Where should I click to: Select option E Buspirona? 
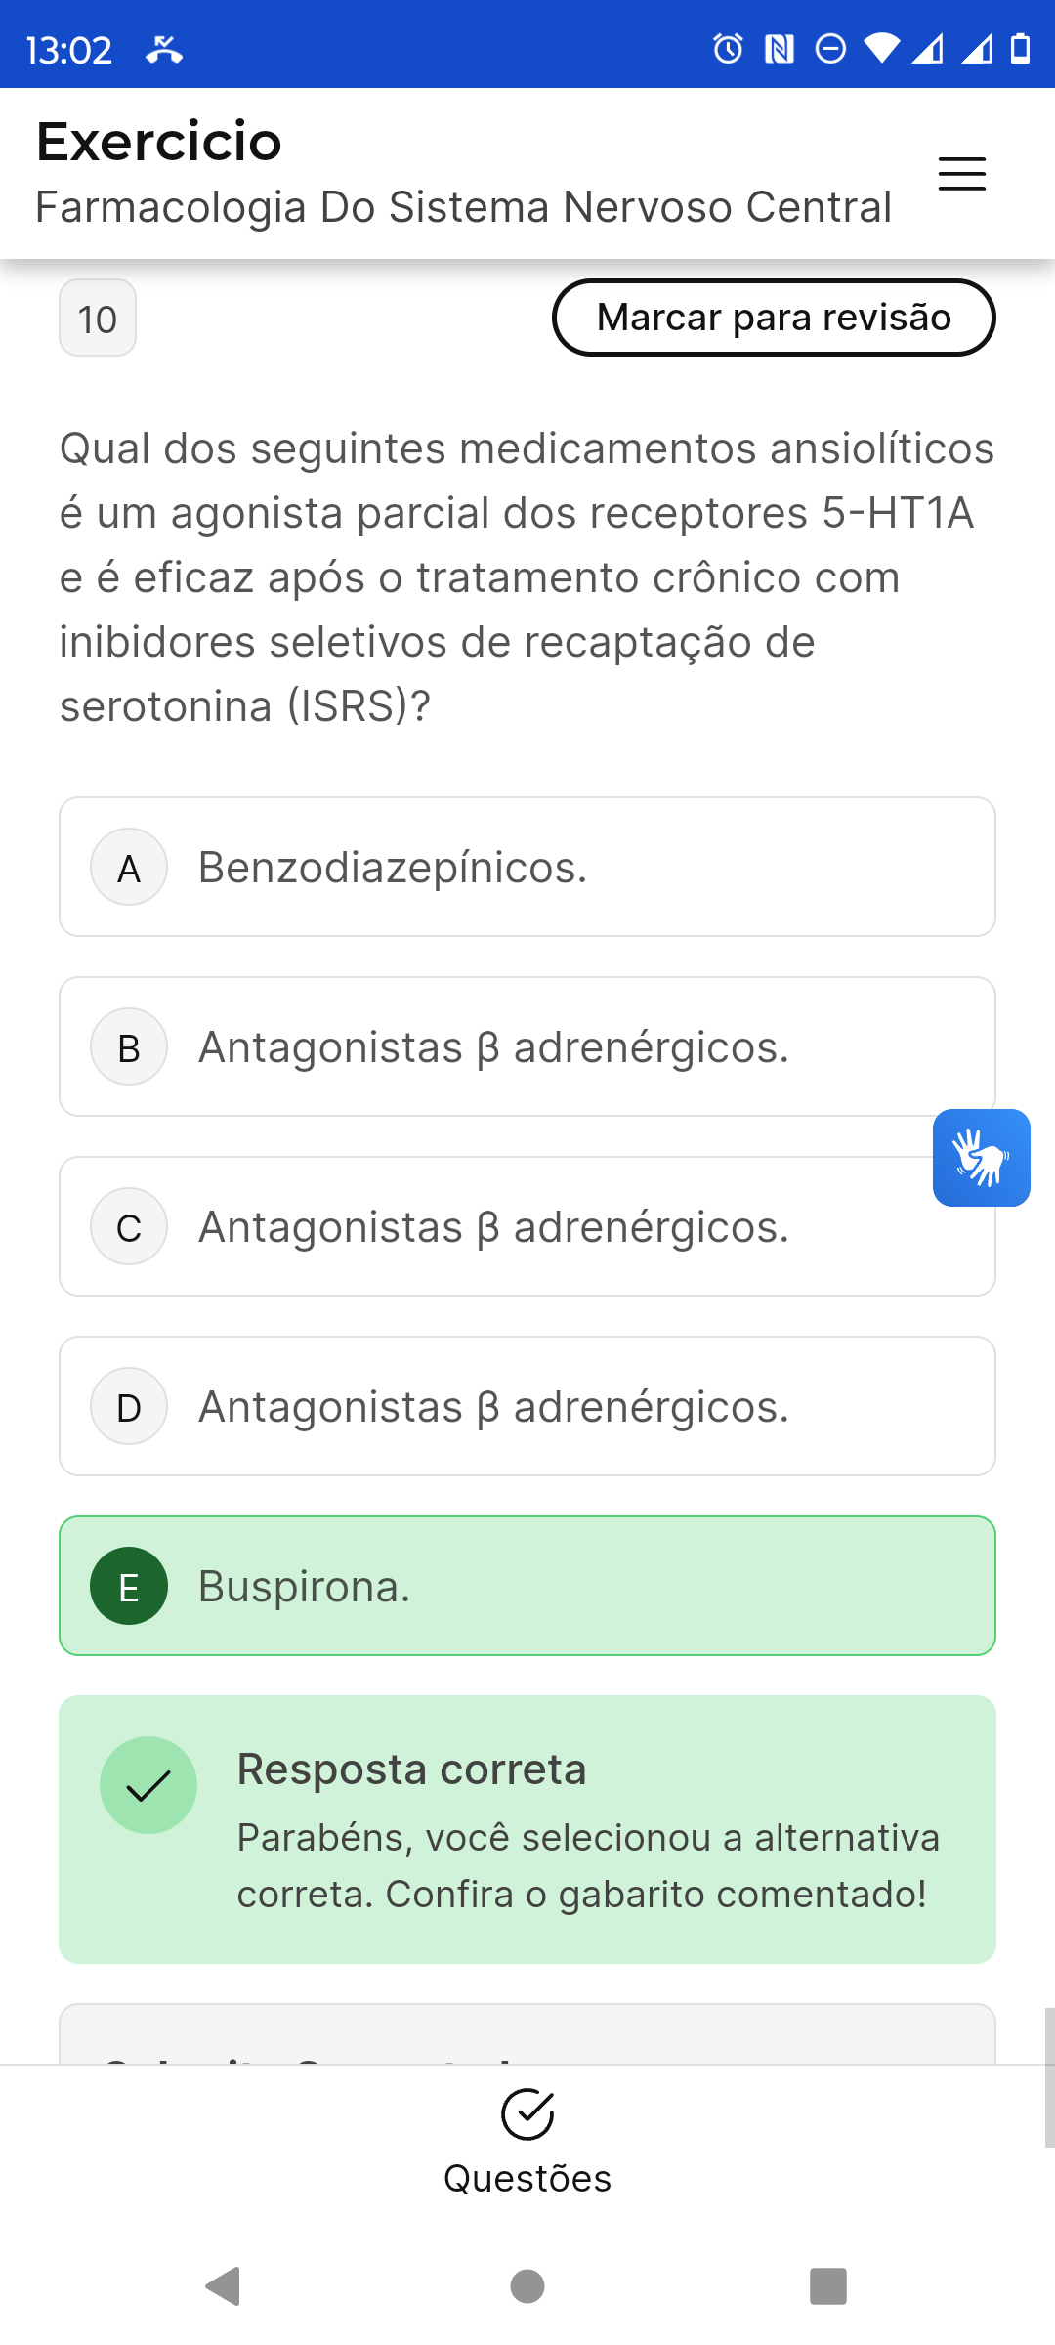(527, 1586)
